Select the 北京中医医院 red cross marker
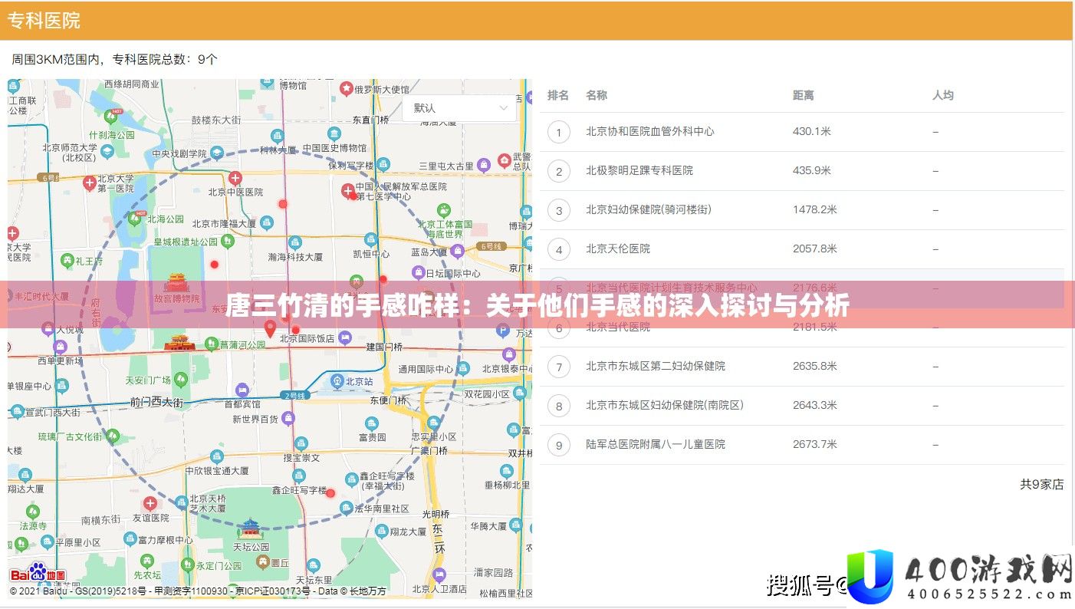This screenshot has height=609, width=1075. click(x=235, y=179)
